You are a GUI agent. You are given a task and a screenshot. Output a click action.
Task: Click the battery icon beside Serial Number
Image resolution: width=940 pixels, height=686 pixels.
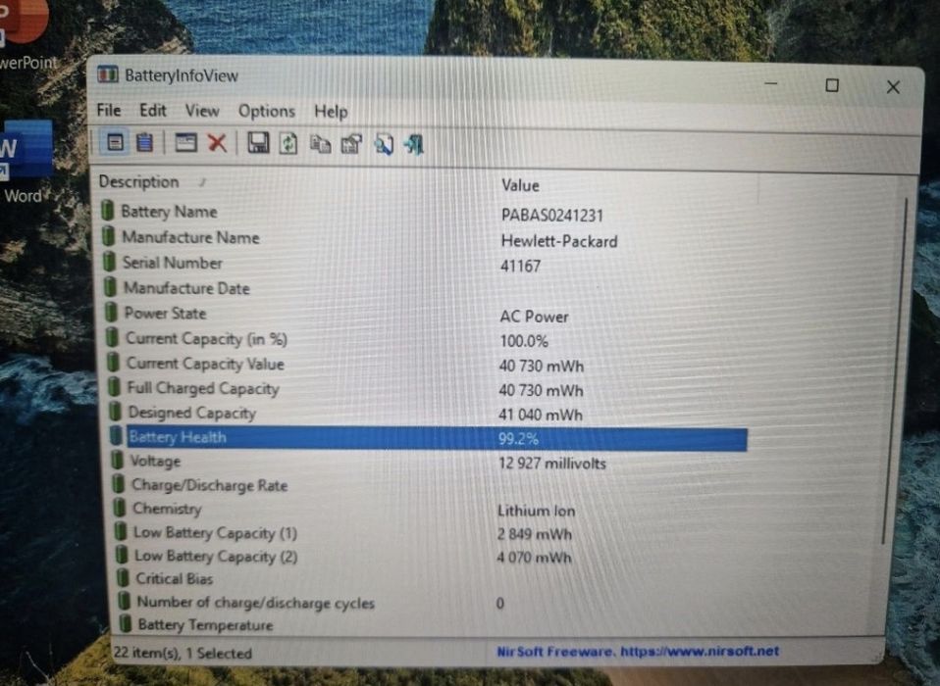(x=109, y=262)
